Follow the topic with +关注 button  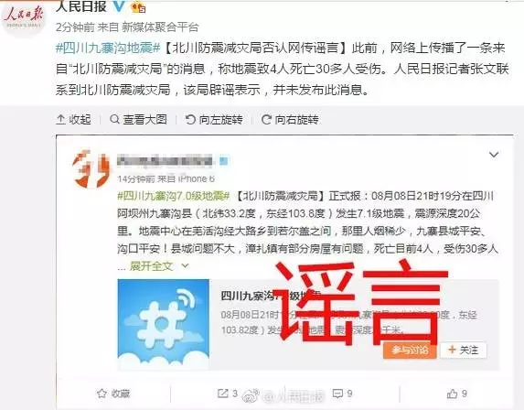(463, 351)
